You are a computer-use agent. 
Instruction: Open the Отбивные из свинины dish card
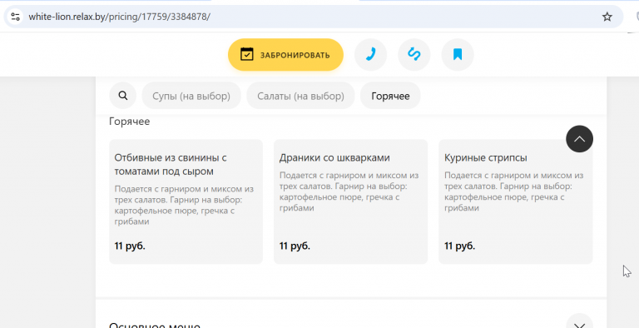[186, 202]
